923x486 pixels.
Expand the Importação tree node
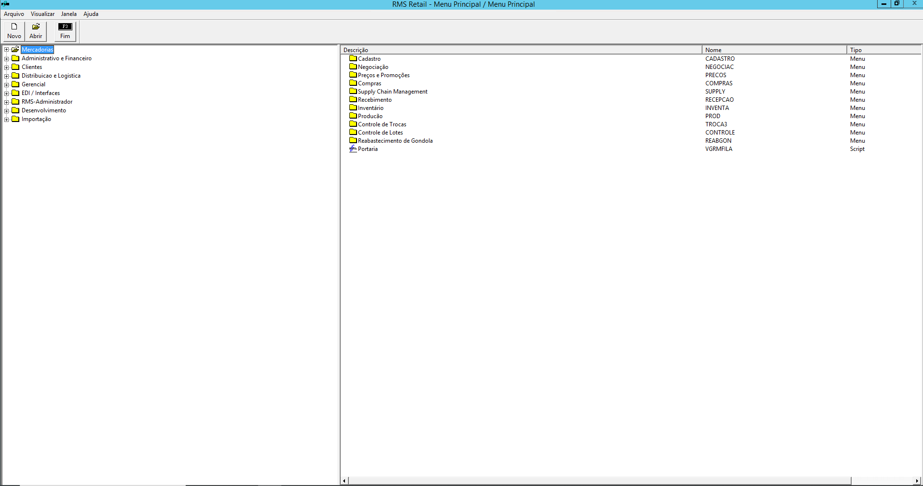pos(7,120)
